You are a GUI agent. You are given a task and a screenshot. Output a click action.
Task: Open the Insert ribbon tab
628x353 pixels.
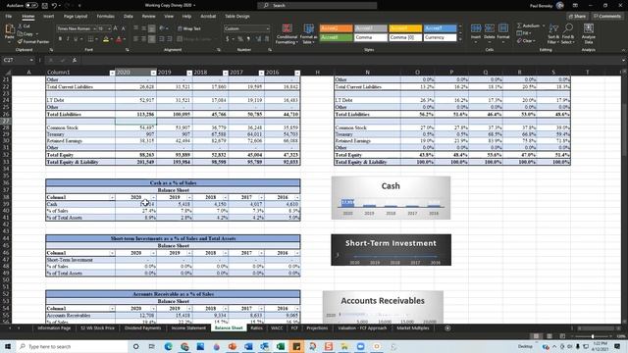(48, 17)
